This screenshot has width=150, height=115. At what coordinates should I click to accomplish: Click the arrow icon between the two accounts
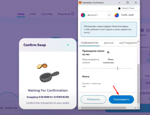[x=109, y=15]
